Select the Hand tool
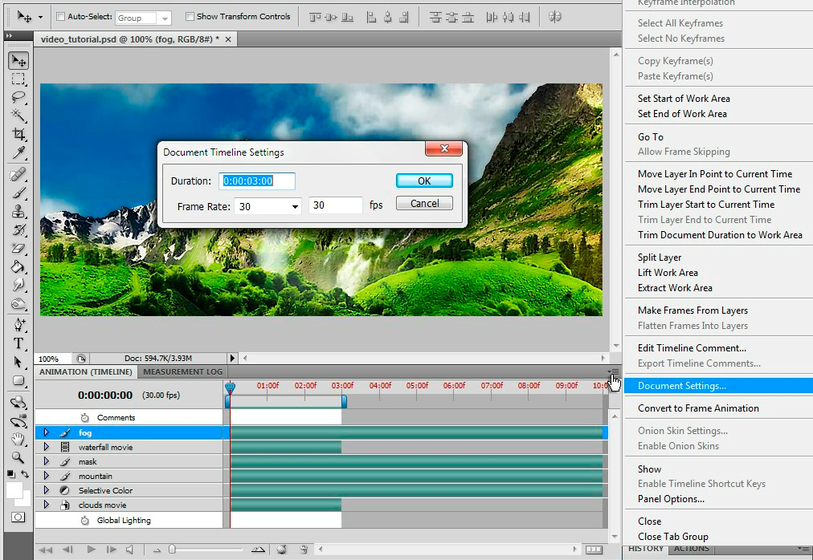Viewport: 813px width, 560px height. coord(18,440)
